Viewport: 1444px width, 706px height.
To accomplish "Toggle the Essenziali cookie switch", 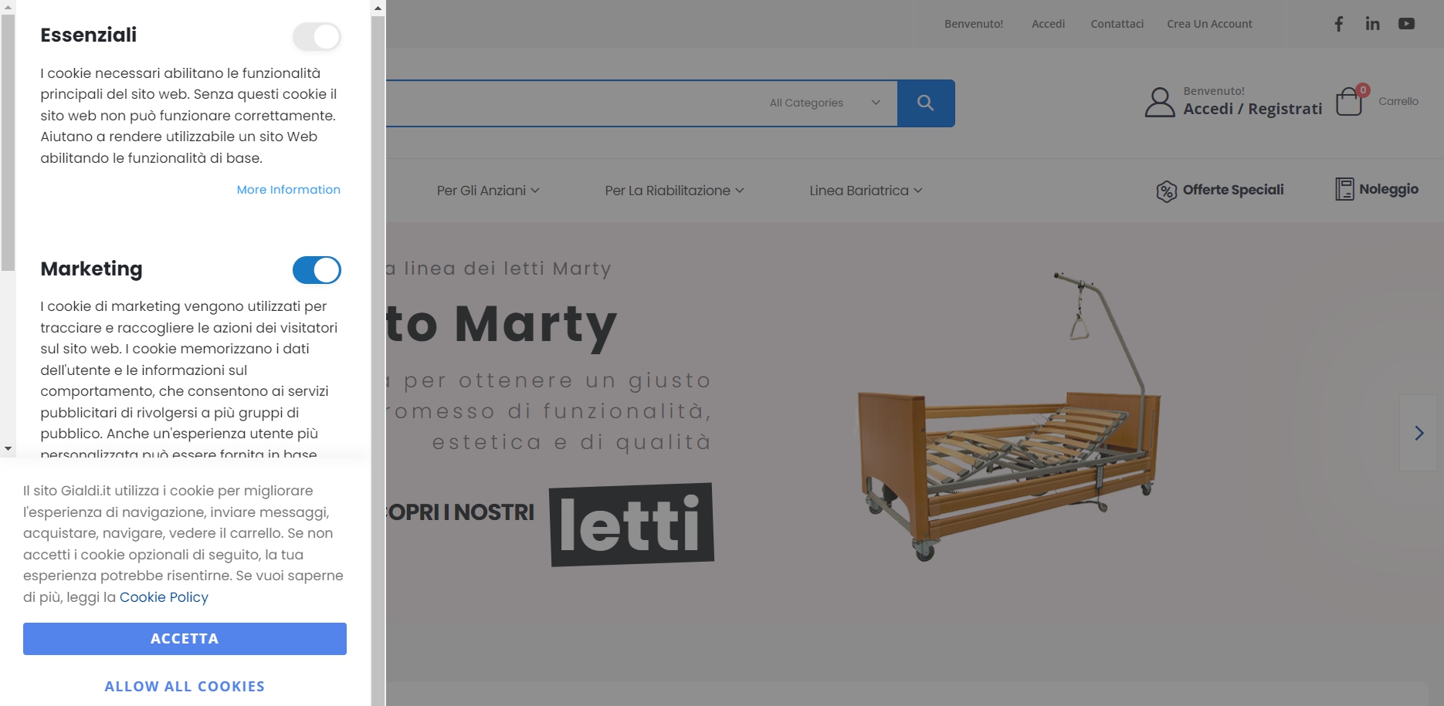I will tap(317, 36).
